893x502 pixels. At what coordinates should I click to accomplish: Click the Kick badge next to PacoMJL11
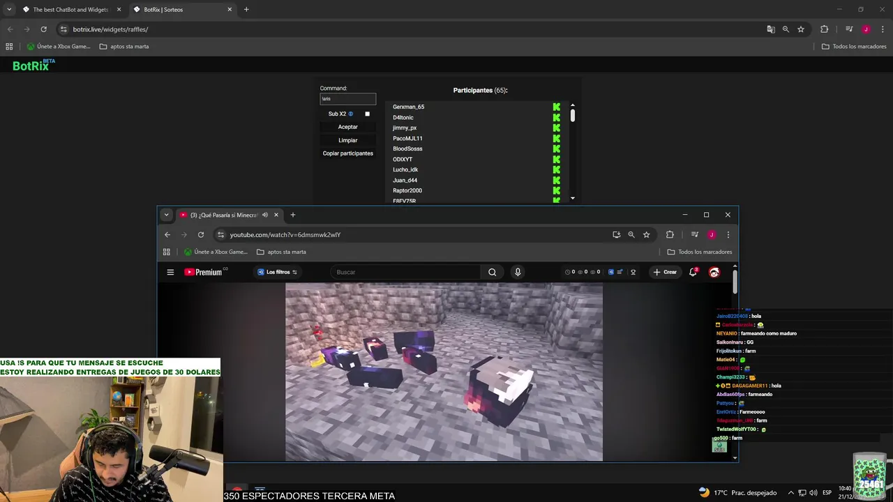click(557, 138)
